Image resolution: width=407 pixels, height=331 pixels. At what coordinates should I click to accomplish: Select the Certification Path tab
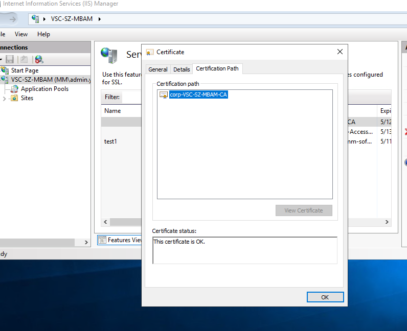coord(217,68)
